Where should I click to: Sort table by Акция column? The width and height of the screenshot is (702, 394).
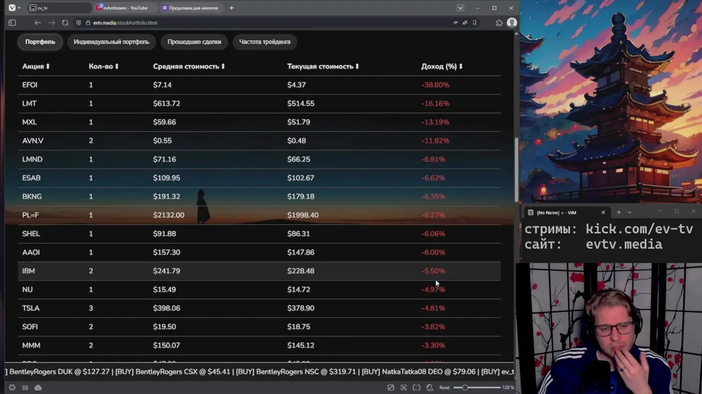click(36, 66)
